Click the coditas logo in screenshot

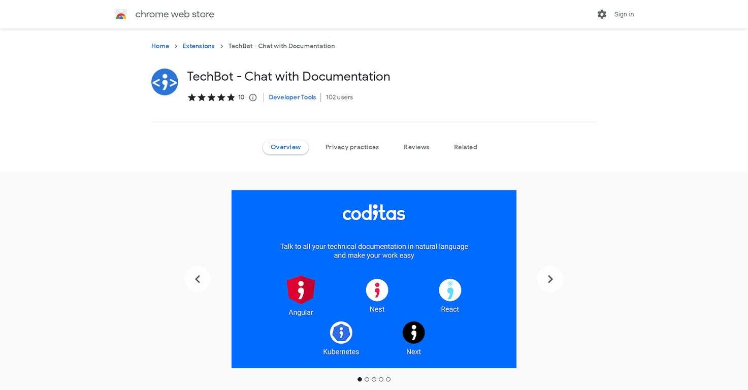pyautogui.click(x=374, y=212)
